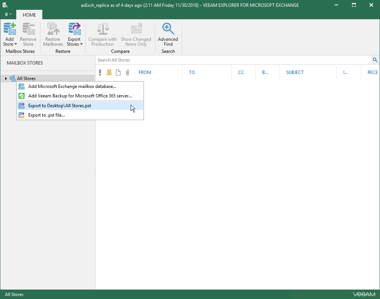Click the All Stores status bar text

coord(14,294)
